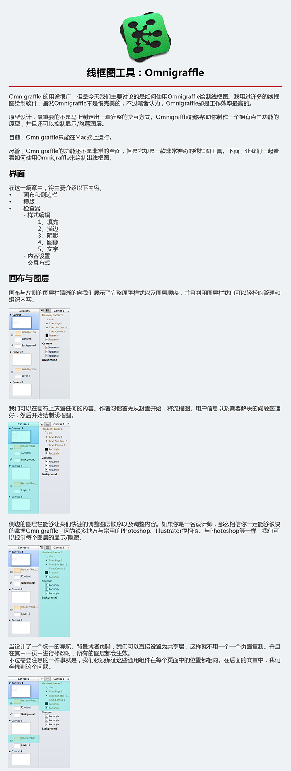Click list view icon in cyan-left-panel screenshot
The width and height of the screenshot is (291, 771).
pos(47,424)
